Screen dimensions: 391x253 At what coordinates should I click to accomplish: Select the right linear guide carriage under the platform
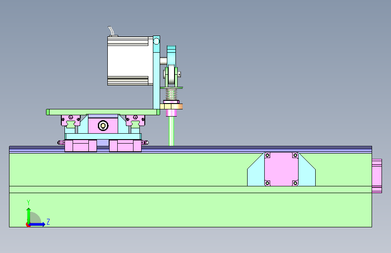(135, 121)
